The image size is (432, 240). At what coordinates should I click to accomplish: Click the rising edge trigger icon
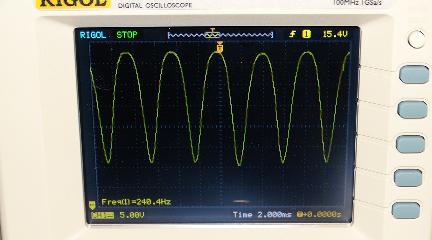pyautogui.click(x=293, y=35)
